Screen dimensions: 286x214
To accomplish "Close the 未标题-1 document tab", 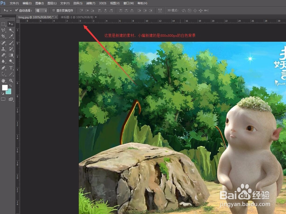I will [x=96, y=17].
